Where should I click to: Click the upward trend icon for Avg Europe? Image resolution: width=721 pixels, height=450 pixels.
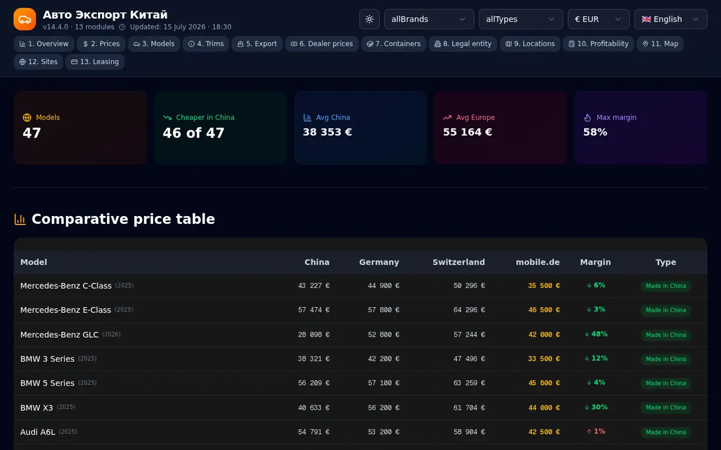(x=448, y=118)
